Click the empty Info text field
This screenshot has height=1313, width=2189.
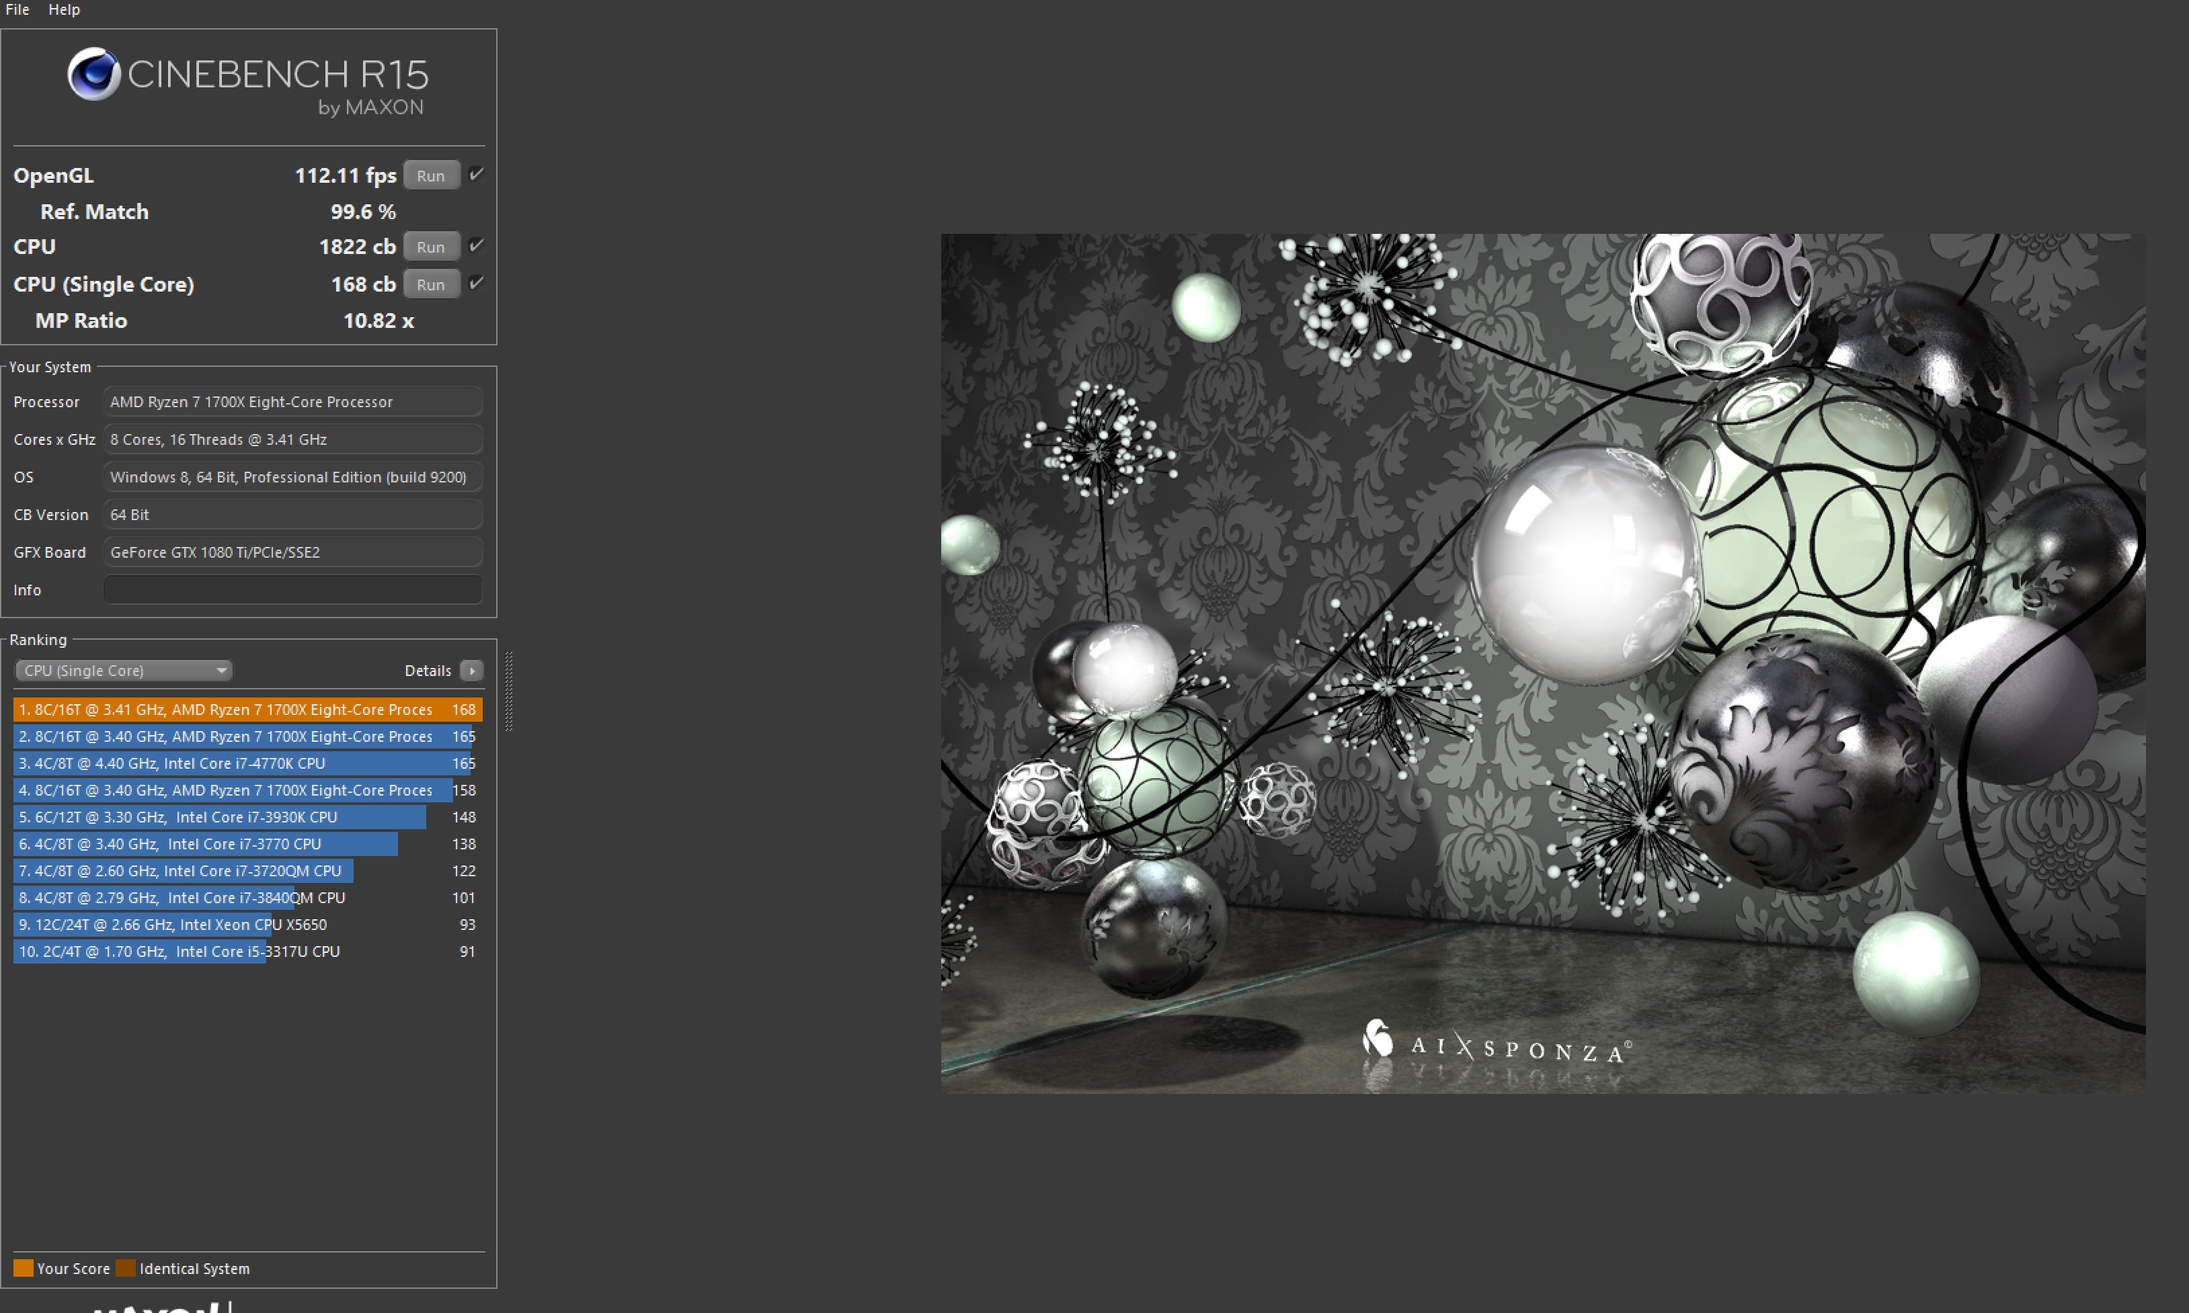click(x=292, y=589)
